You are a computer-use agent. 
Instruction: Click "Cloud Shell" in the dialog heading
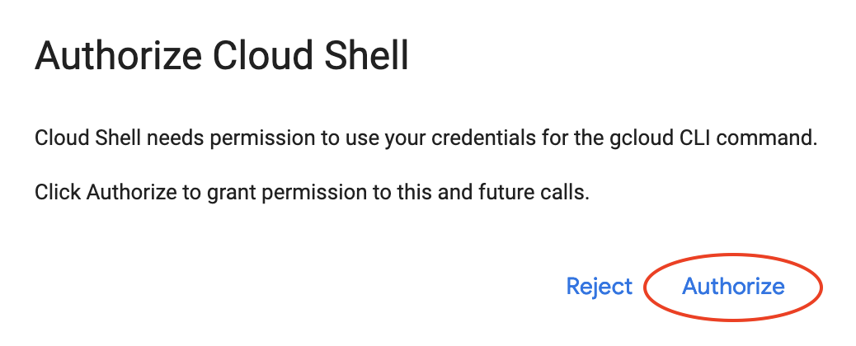tap(310, 58)
